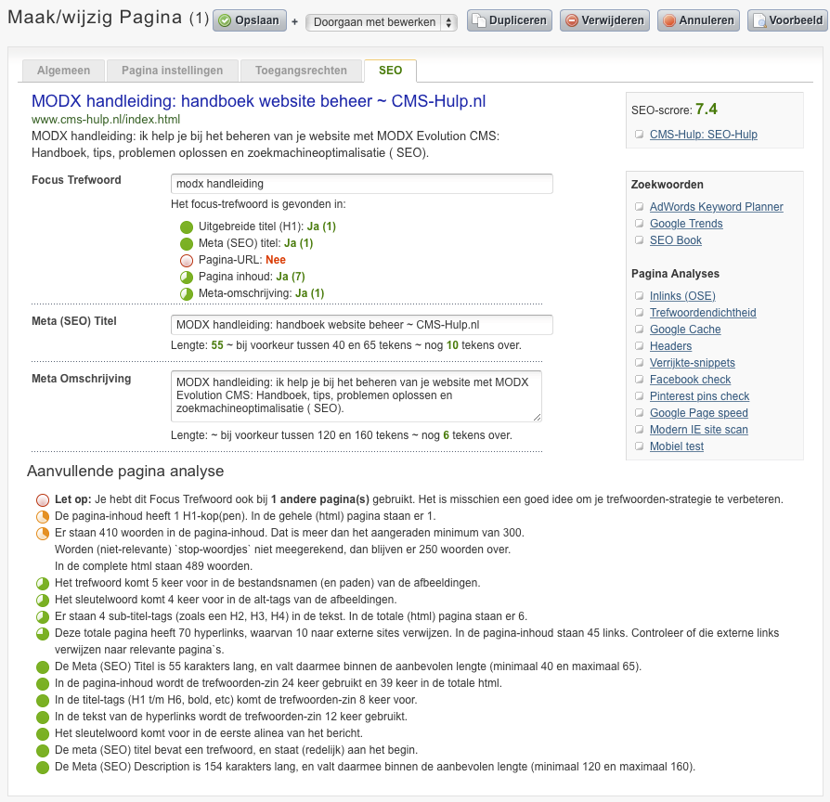Click the Google Page speed link
830x802 pixels.
coord(698,413)
